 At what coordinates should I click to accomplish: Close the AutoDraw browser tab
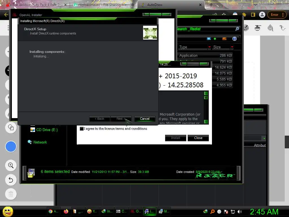tap(200, 5)
